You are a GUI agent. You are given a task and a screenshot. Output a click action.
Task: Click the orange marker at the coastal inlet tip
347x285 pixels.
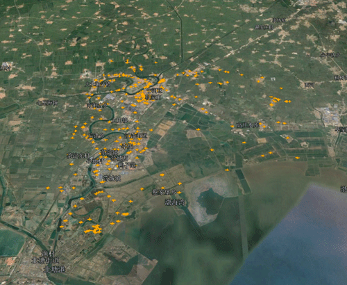click(x=227, y=170)
